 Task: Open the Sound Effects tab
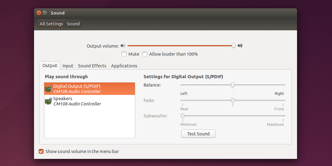pos(92,66)
